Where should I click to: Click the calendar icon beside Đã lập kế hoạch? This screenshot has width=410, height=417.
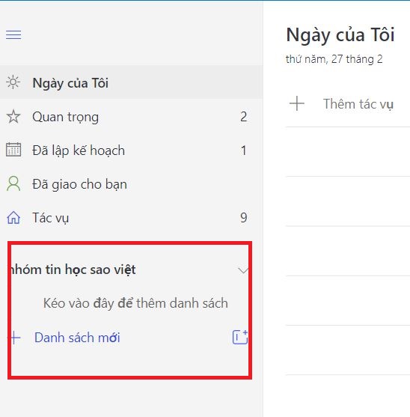pyautogui.click(x=13, y=150)
